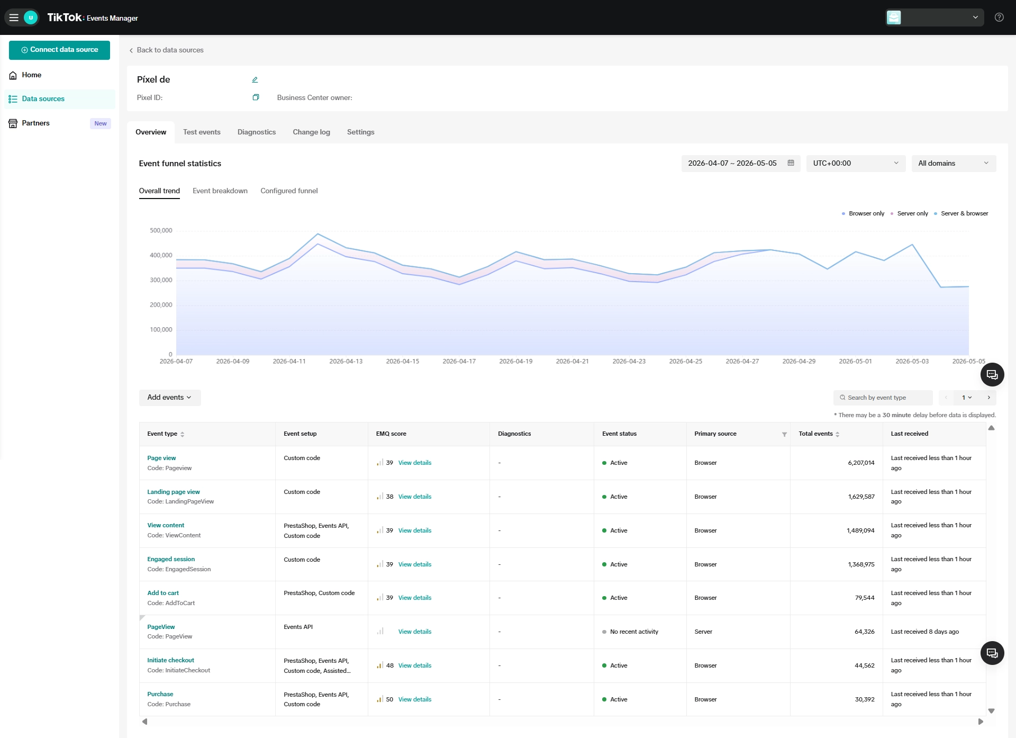Open View details for Initiate checkout
This screenshot has width=1016, height=738.
pos(415,665)
